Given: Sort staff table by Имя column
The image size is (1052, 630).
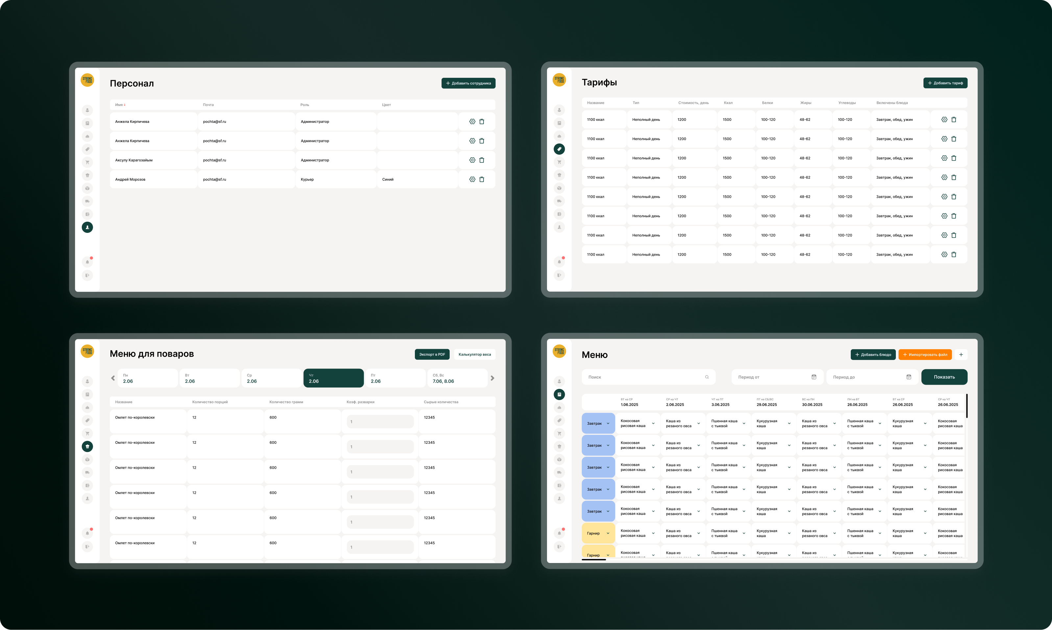Looking at the screenshot, I should pyautogui.click(x=120, y=104).
